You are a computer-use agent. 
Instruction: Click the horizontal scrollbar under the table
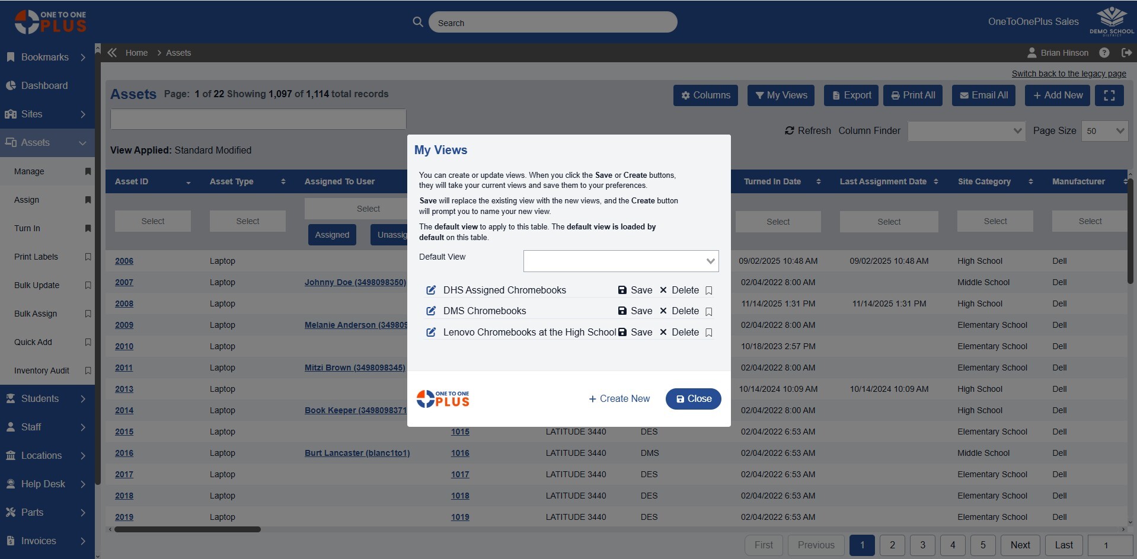(x=187, y=529)
